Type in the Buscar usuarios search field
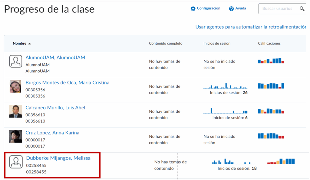The width and height of the screenshot is (310, 180). point(277,9)
